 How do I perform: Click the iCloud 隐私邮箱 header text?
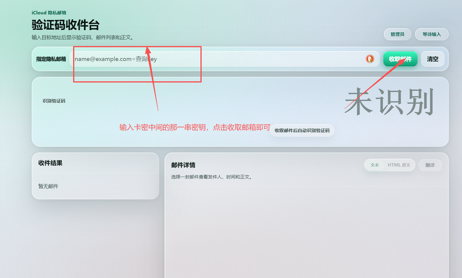pyautogui.click(x=49, y=13)
